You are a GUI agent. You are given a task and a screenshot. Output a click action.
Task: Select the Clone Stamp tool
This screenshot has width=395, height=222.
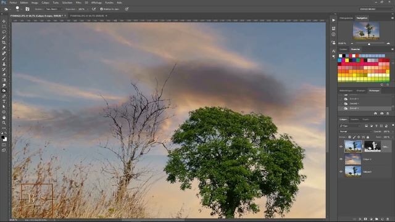(4, 64)
